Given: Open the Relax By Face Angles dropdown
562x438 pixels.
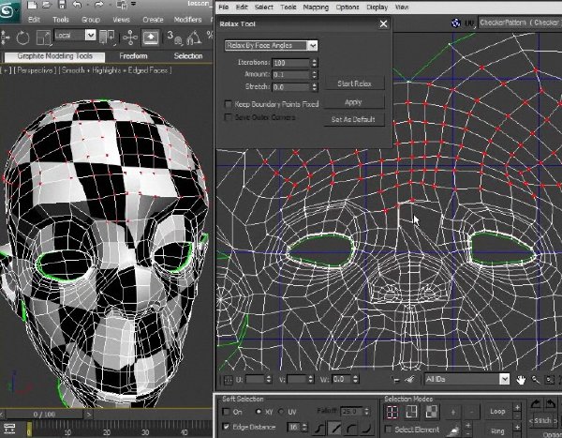Looking at the screenshot, I should click(x=272, y=46).
